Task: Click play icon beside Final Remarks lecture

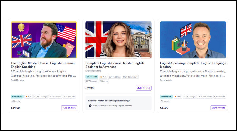Action: (x=90, y=106)
